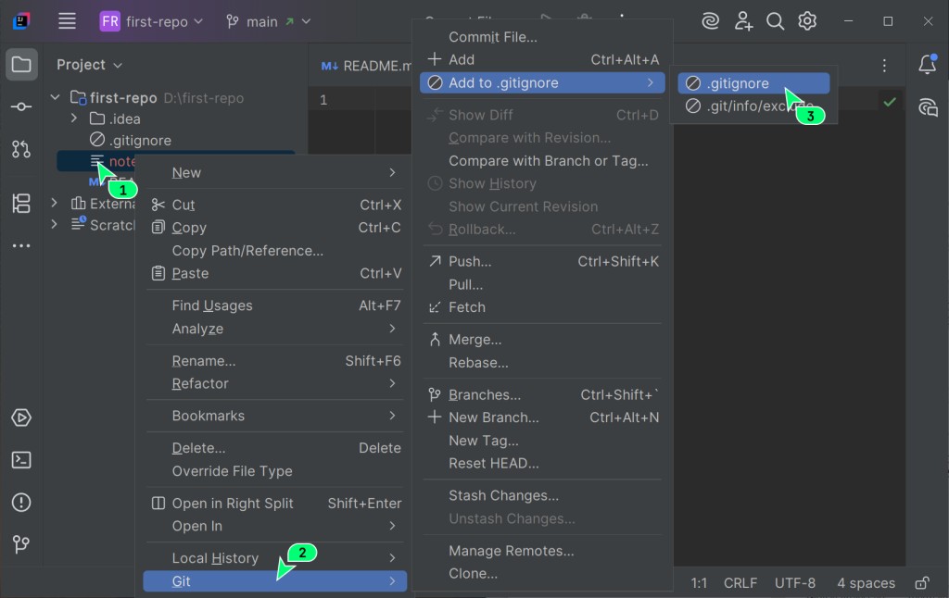Viewport: 949px width, 598px height.
Task: Click the CRLF line separator indicator
Action: pyautogui.click(x=740, y=583)
